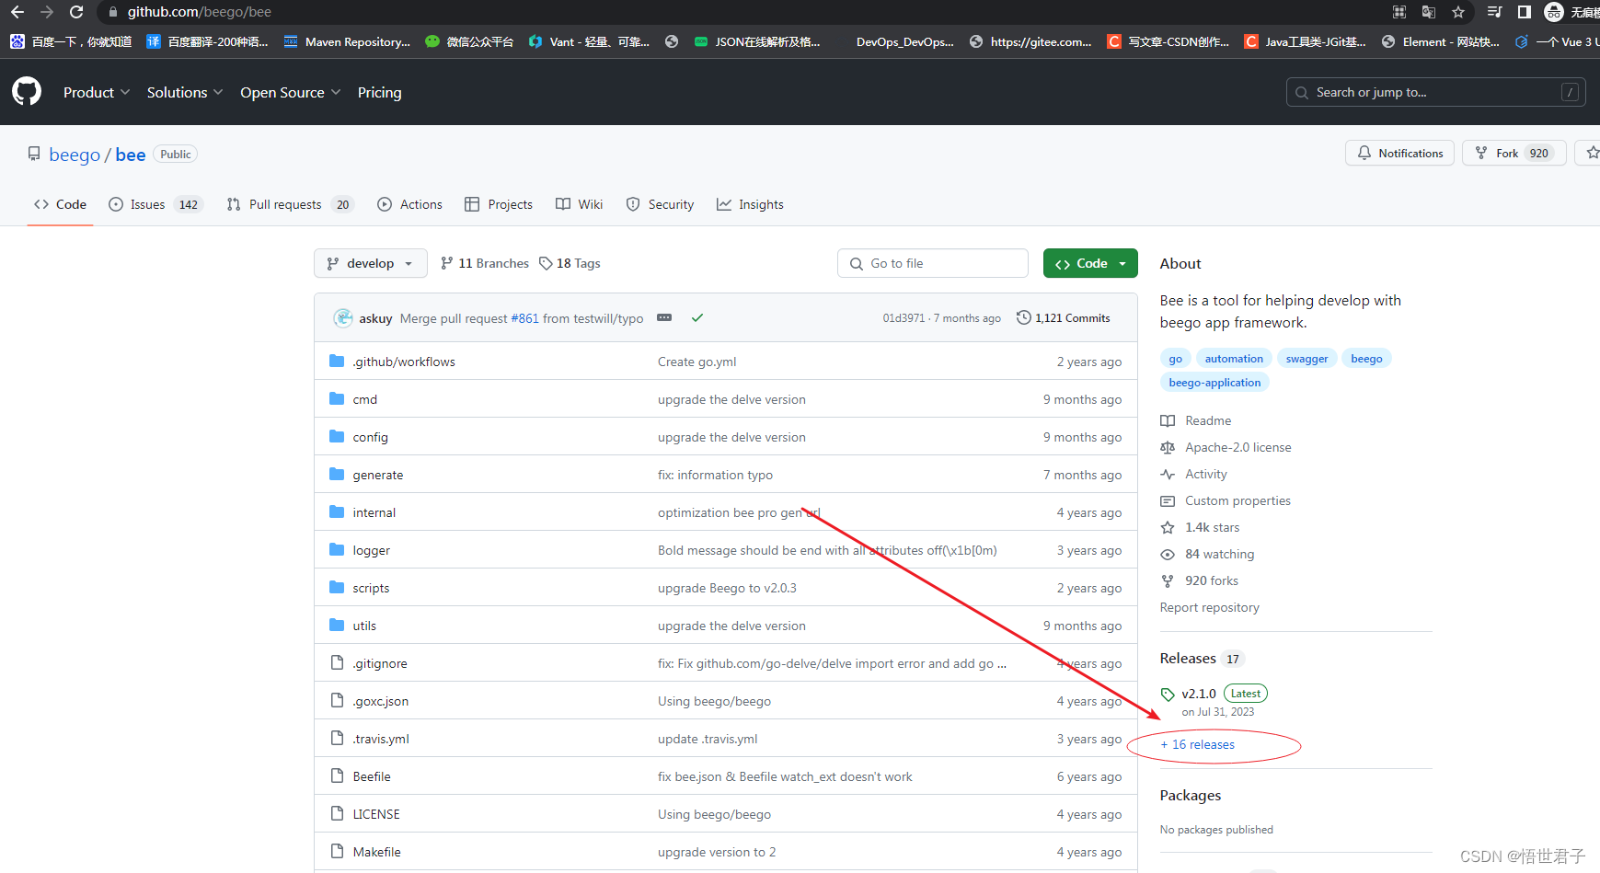Open the .gitignore file
Screen dimensions: 1600x873
tap(380, 663)
